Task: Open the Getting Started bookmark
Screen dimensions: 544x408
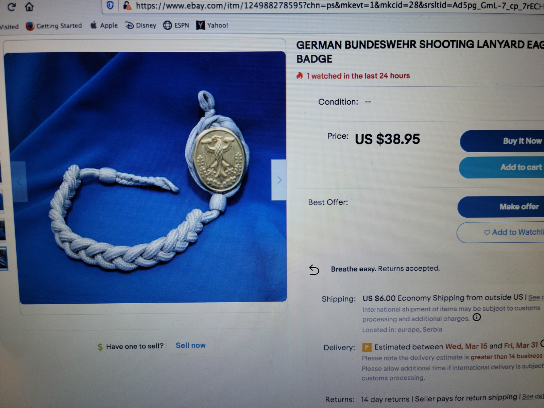Action: 54,26
